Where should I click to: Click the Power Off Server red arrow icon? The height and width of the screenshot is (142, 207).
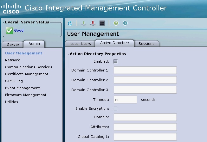point(93,23)
